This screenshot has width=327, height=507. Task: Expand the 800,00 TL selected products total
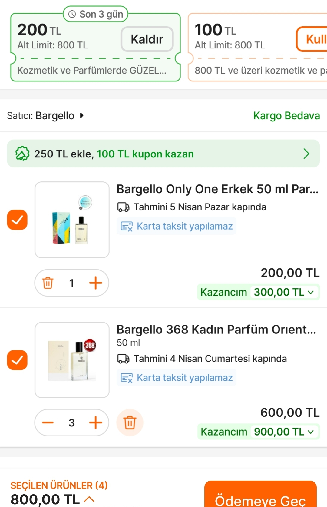click(89, 499)
